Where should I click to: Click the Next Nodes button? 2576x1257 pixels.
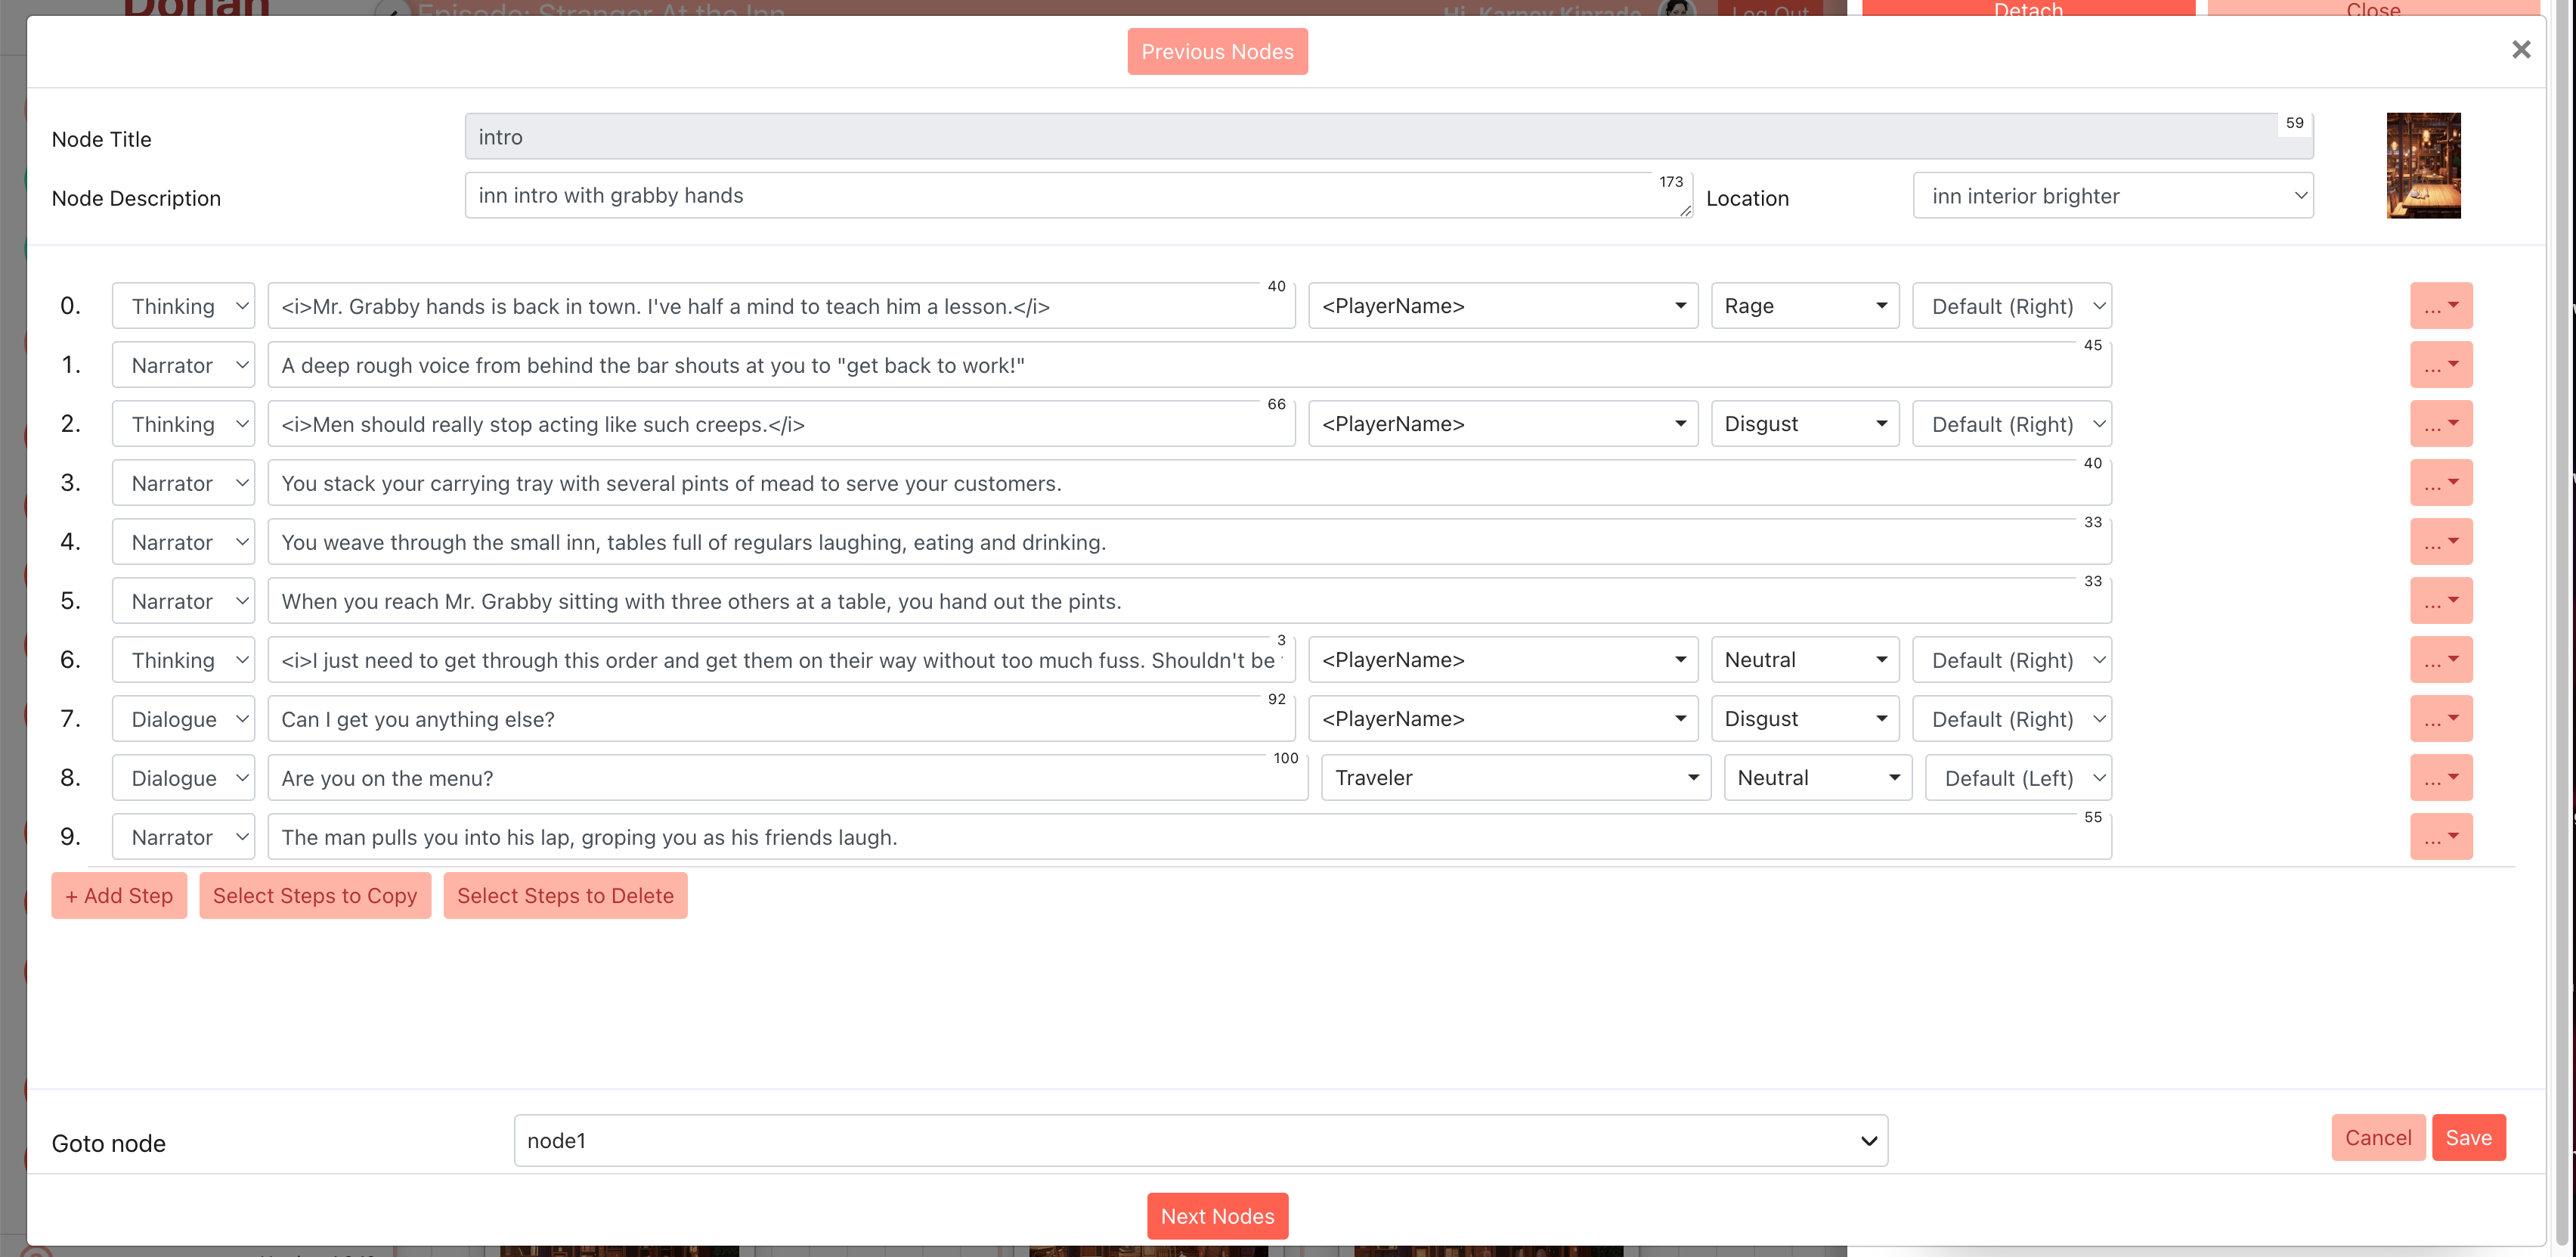[1217, 1217]
